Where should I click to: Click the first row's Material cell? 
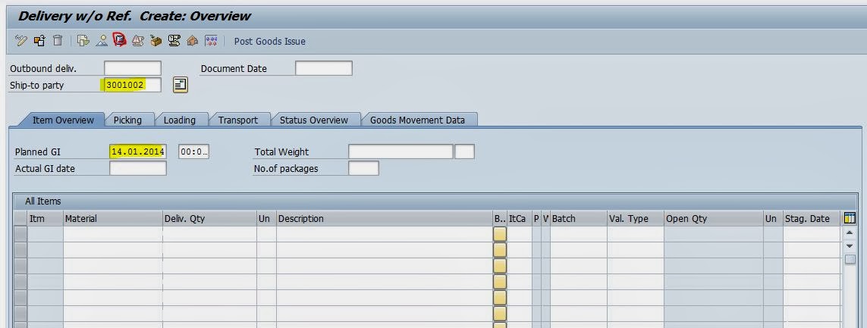pyautogui.click(x=113, y=234)
